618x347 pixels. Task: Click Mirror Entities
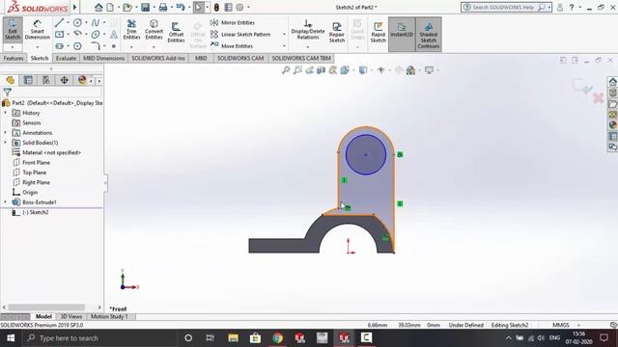233,23
